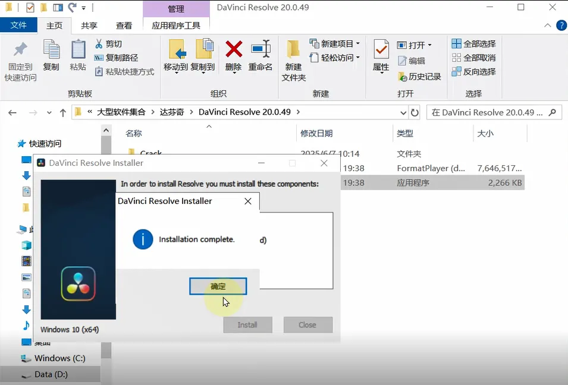Click navigation pane scroll up arrow
Image resolution: width=568 pixels, height=385 pixels.
106,130
